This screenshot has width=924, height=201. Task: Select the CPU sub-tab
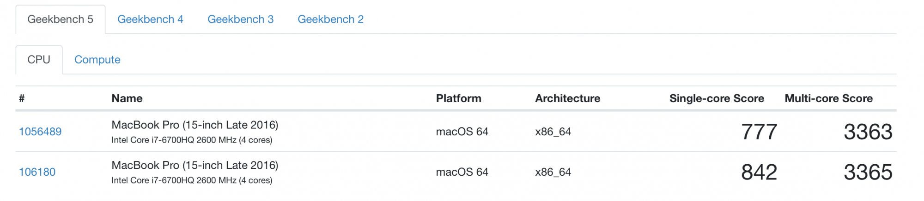click(x=39, y=60)
